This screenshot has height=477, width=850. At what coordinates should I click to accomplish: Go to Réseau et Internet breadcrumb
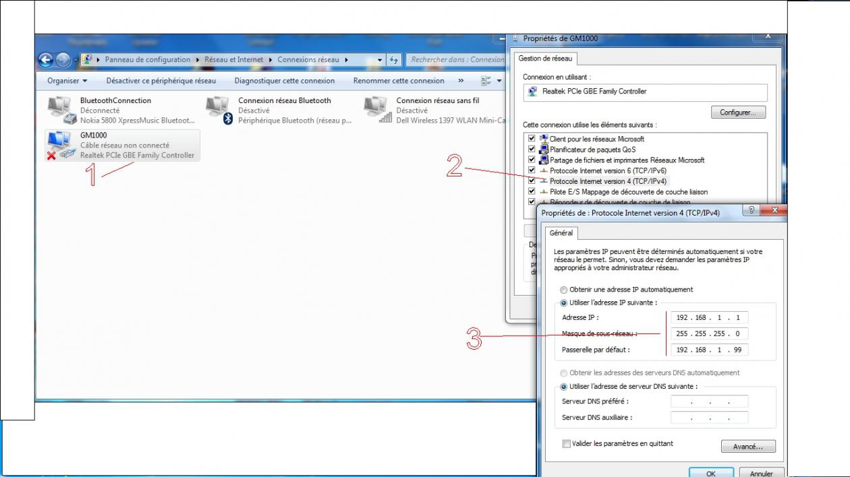click(x=234, y=60)
